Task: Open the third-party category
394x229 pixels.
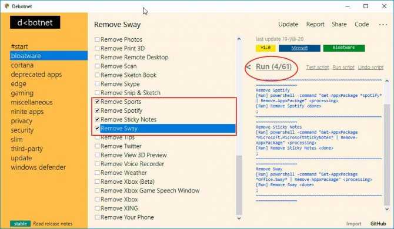Action: 26,149
